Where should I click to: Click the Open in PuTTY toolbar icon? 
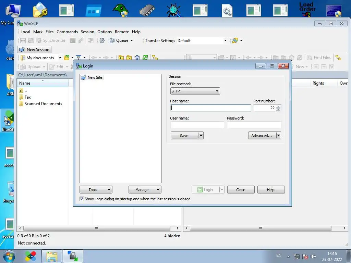coord(81,40)
